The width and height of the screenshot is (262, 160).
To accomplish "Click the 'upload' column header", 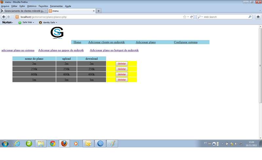I will click(x=66, y=59).
